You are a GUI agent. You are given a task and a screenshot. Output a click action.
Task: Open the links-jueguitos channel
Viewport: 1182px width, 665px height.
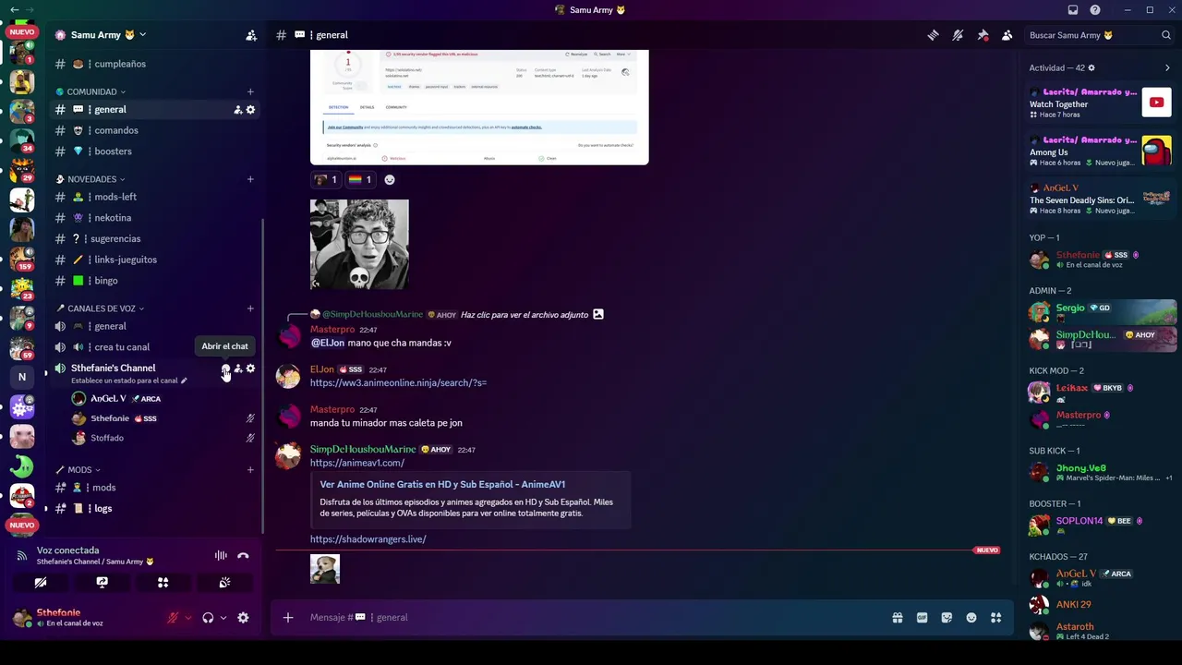(x=154, y=260)
